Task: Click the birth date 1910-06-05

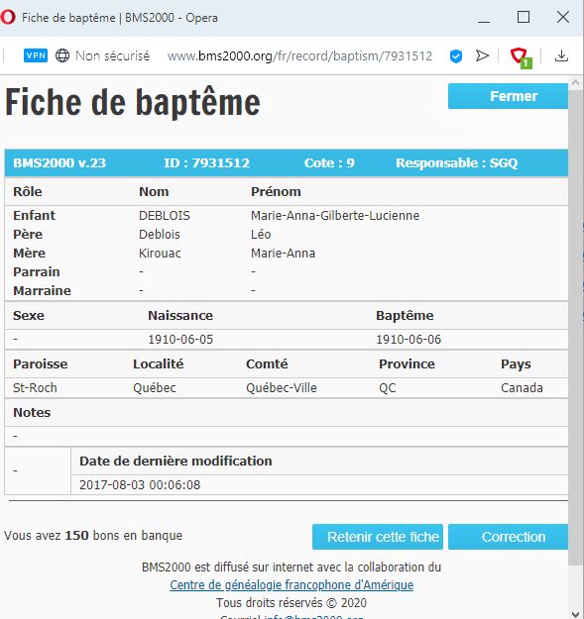Action: click(180, 340)
